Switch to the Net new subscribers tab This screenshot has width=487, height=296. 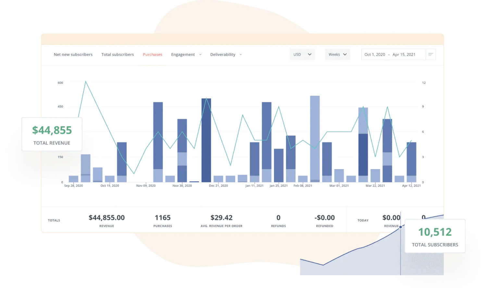[x=73, y=55]
